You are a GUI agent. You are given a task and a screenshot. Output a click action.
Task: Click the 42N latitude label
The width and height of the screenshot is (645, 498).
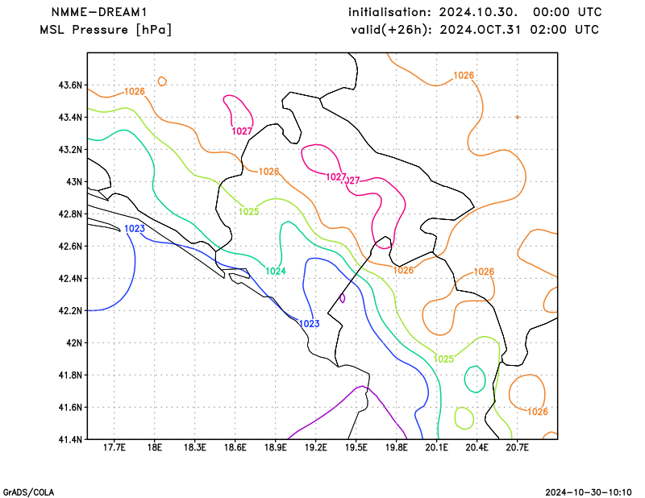pos(74,343)
